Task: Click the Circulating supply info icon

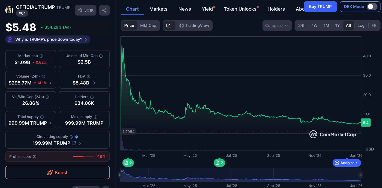Action: click(71, 137)
